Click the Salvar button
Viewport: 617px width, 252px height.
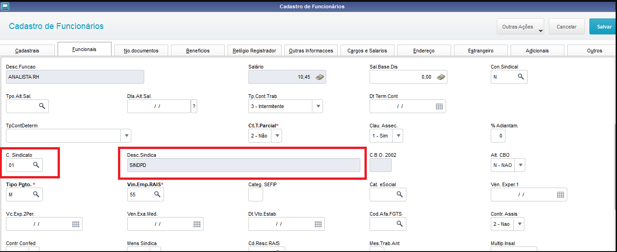603,27
